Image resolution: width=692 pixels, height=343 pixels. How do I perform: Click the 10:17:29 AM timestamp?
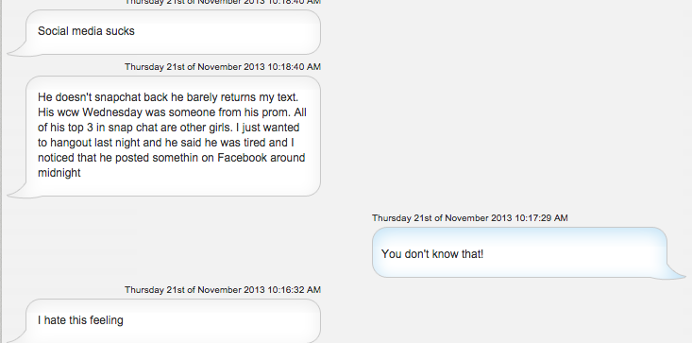click(469, 218)
